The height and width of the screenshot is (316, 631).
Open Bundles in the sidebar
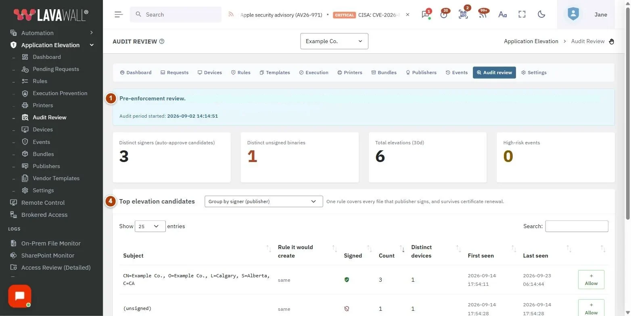pos(43,154)
